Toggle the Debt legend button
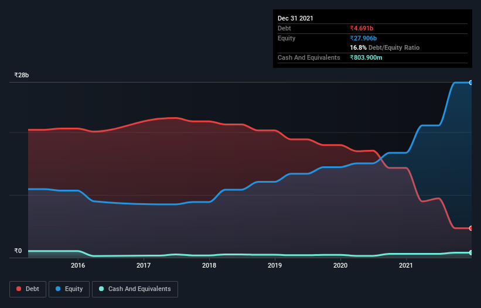 coord(28,289)
